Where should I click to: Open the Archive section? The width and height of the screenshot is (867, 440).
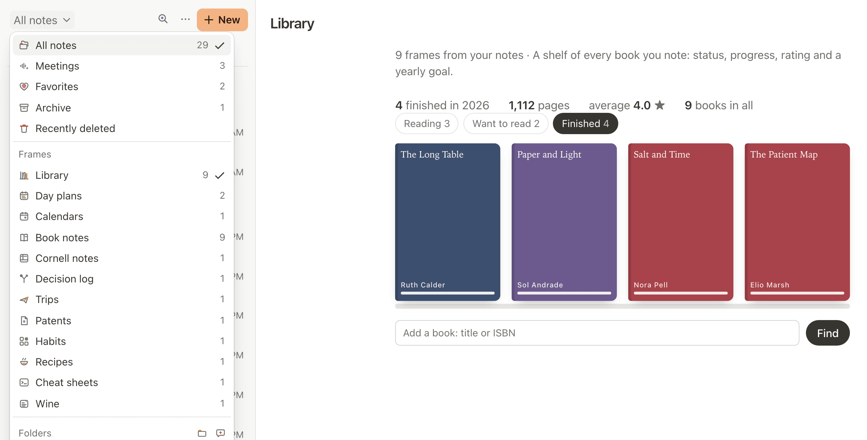click(122, 108)
